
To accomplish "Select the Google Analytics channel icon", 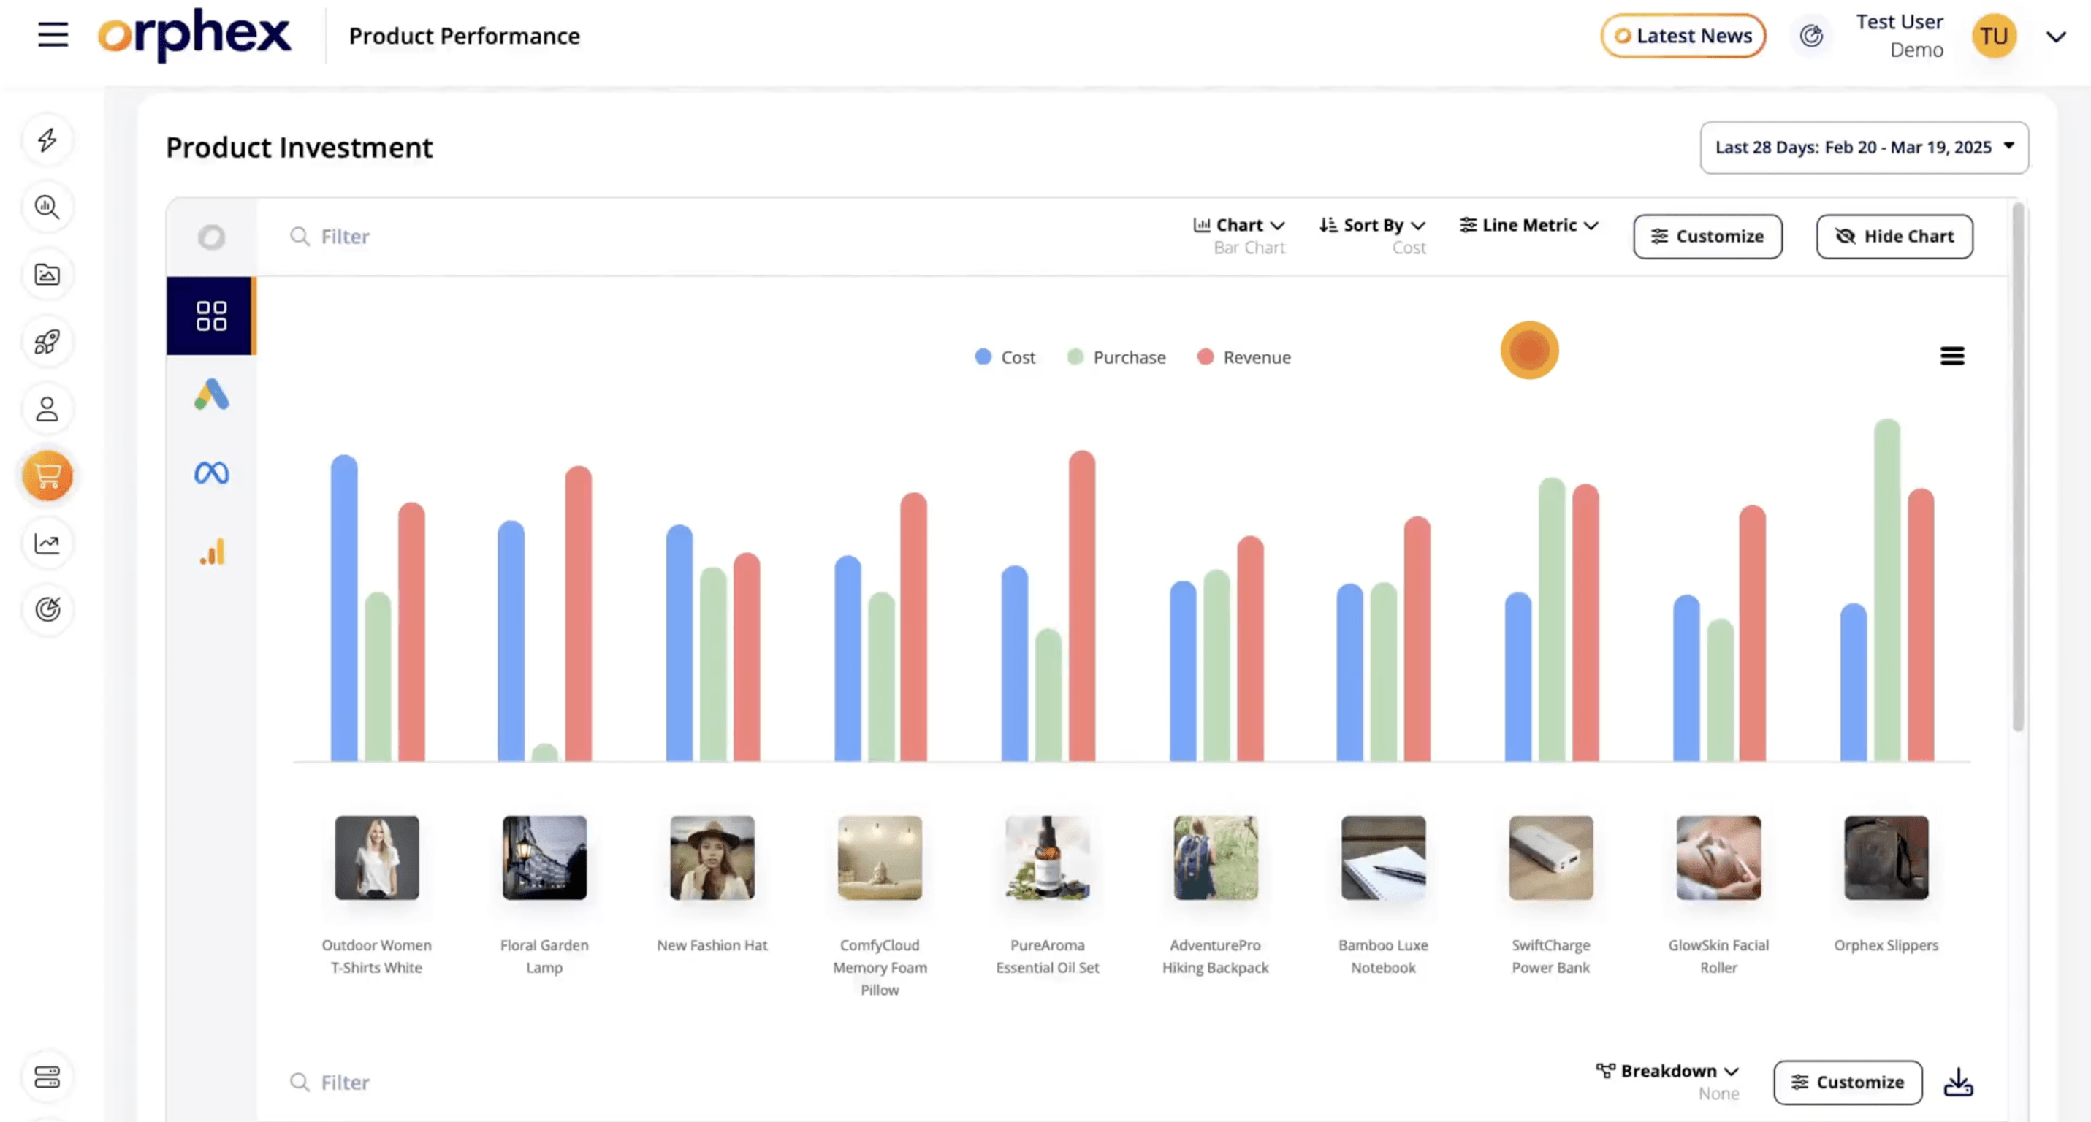I will 212,552.
